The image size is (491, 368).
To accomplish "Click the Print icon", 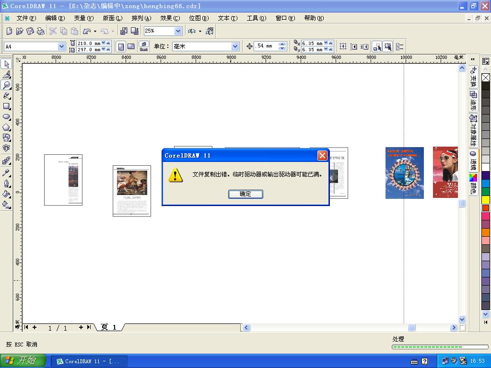I will tap(41, 31).
